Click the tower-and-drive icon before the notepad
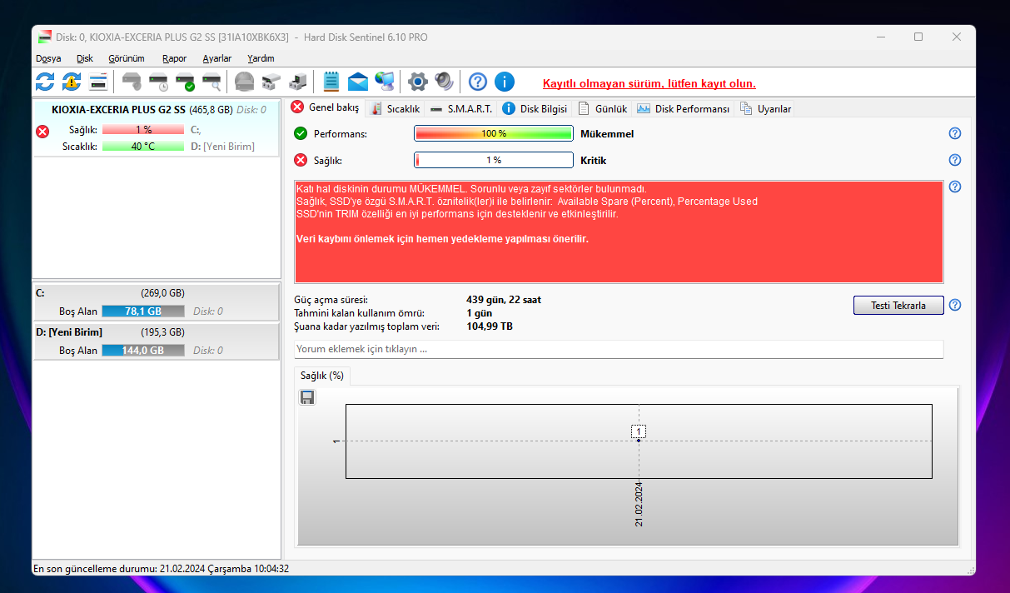Screen dimensions: 1010x593 click(298, 82)
